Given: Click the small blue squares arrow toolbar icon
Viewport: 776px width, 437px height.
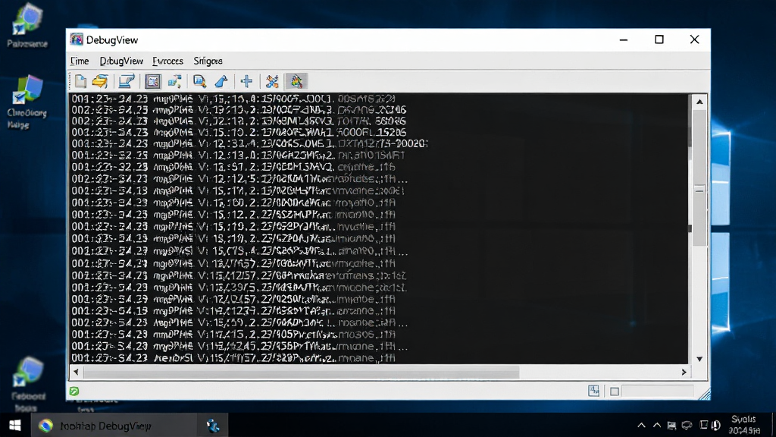Looking at the screenshot, I should point(175,81).
